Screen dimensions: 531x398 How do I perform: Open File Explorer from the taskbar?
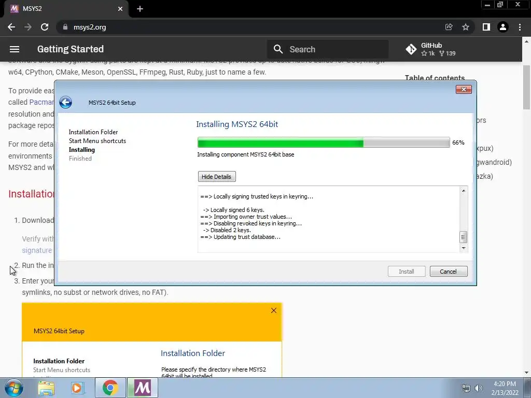tap(46, 388)
